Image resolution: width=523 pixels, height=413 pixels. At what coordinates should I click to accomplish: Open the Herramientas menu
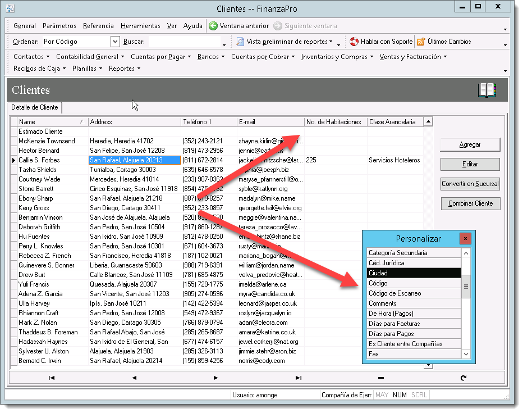[140, 26]
